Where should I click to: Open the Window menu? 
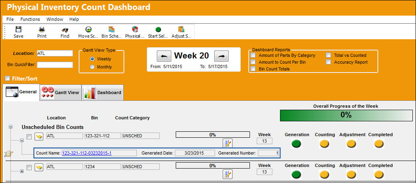click(x=55, y=19)
